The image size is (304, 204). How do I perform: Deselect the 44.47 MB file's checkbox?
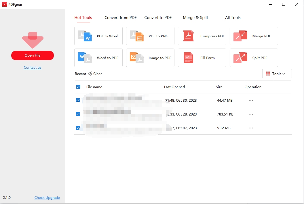pos(78,100)
